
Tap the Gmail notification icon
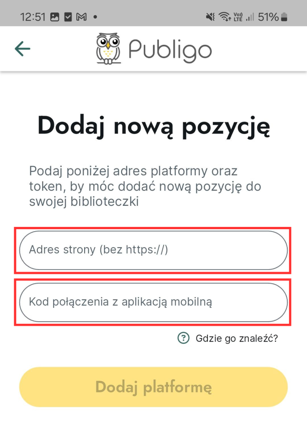[x=82, y=17]
